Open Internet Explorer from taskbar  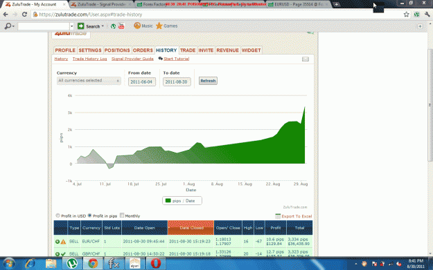coord(30,264)
